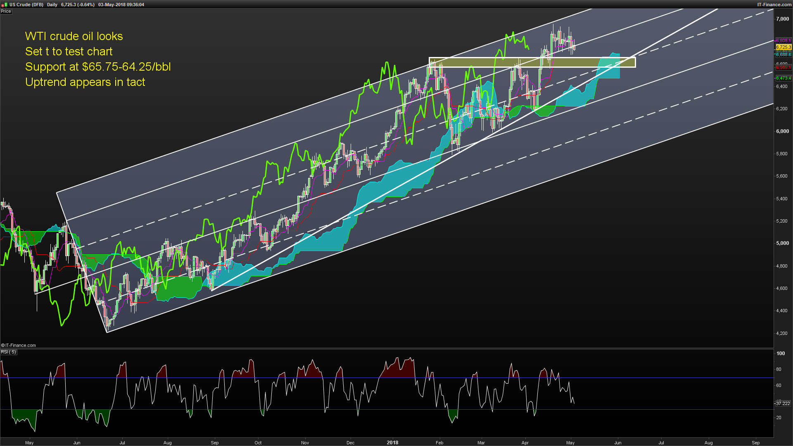Click the RSI 80 axis label

point(779,369)
